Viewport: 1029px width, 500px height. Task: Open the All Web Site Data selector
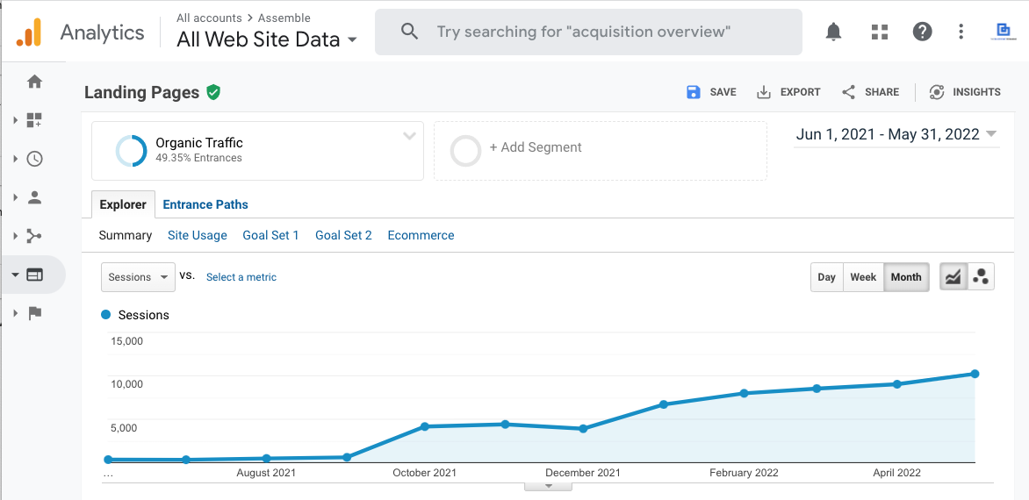(x=267, y=39)
